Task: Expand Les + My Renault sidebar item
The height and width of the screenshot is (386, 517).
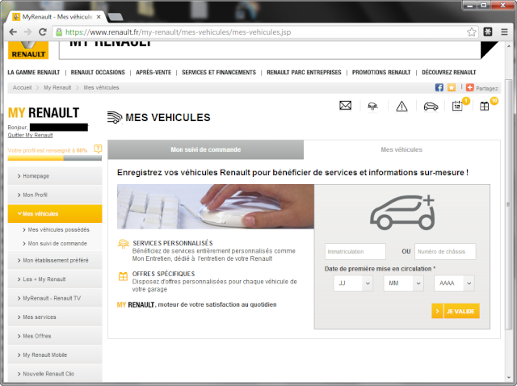Action: 55,279
